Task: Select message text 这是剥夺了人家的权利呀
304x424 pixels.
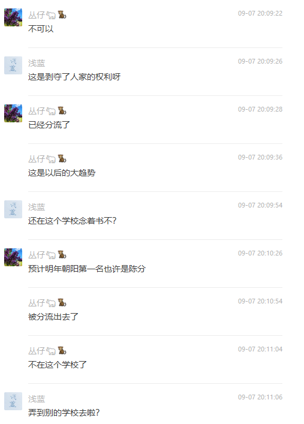Action: point(74,77)
